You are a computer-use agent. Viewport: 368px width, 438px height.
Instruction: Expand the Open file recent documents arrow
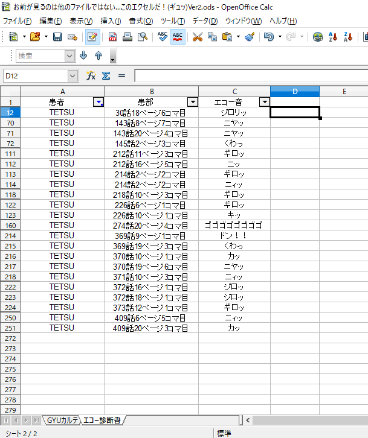tap(46, 37)
